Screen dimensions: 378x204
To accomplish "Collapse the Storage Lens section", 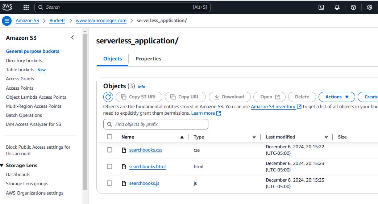I will click(x=2, y=165).
